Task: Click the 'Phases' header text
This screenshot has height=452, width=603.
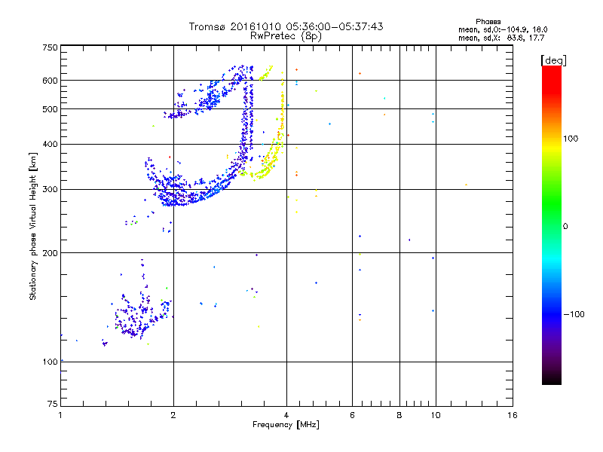Action: click(488, 22)
